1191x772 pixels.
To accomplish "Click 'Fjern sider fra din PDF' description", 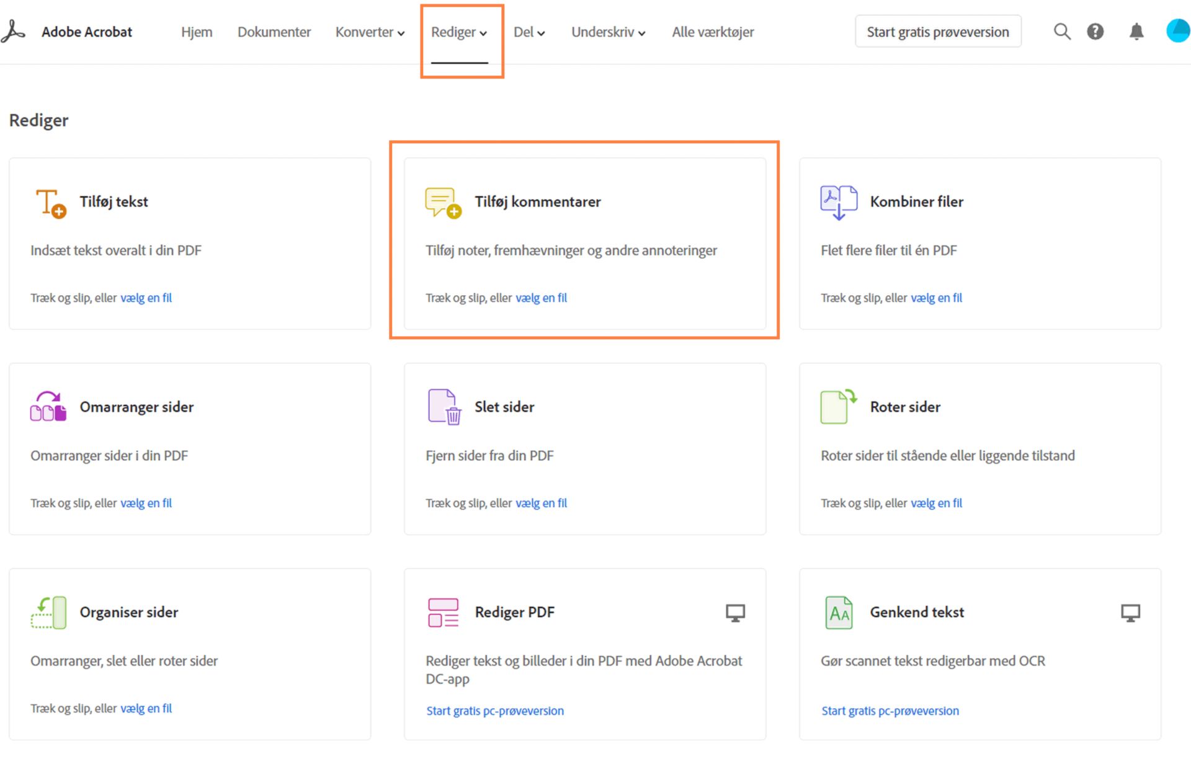I will pos(489,456).
